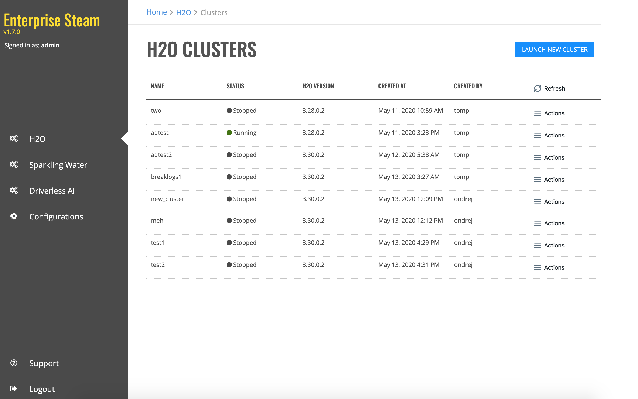The image size is (638, 399).
Task: Click the H2O VERSION column header
Action: (x=318, y=86)
